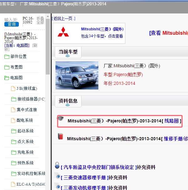Expand the 起动系统 item
The width and height of the screenshot is (188, 190).
(x=25, y=131)
